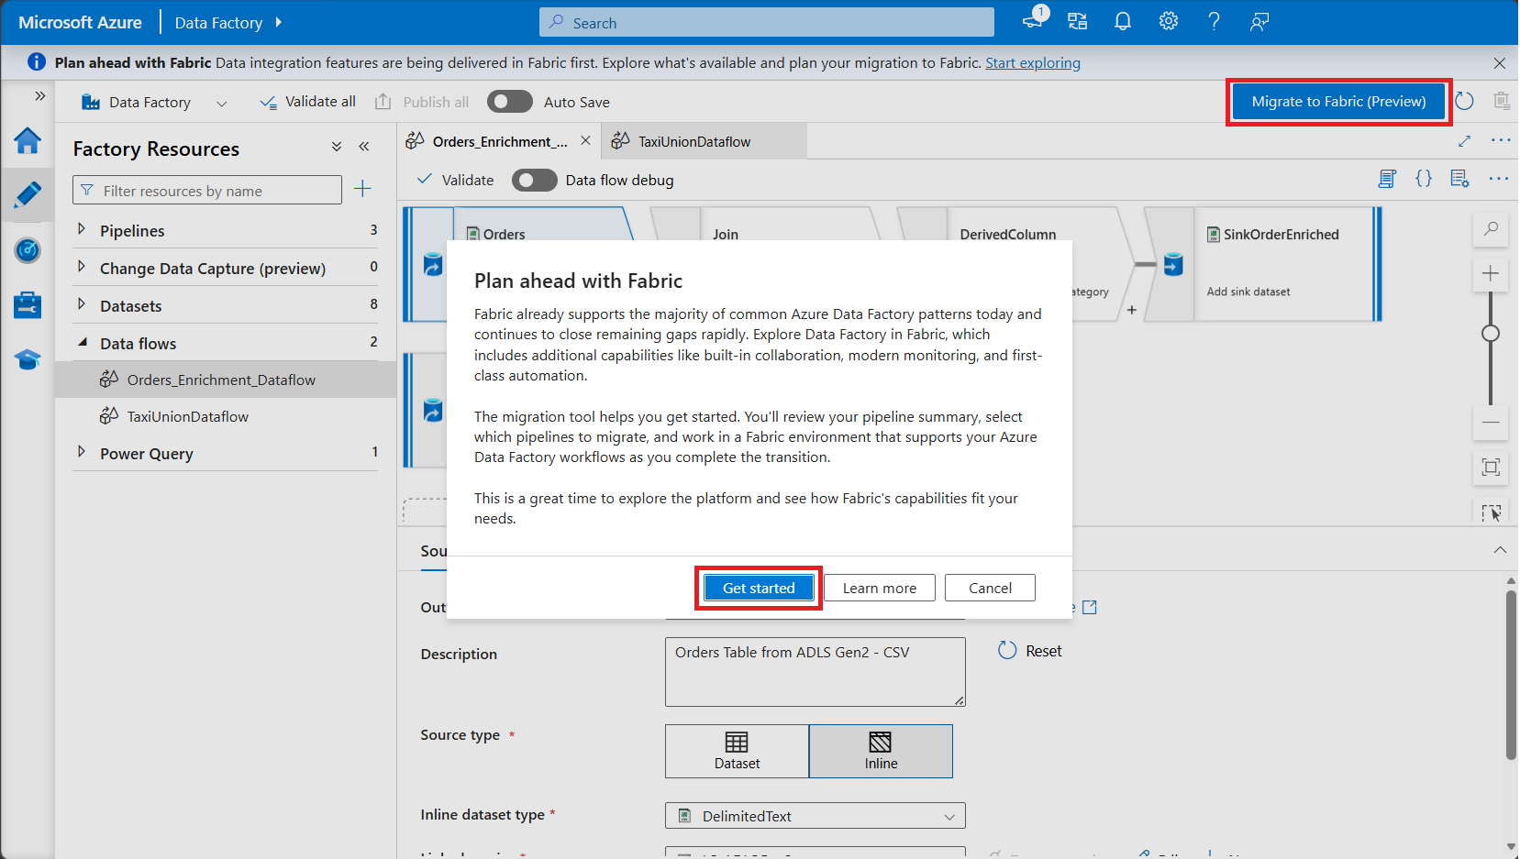Click the Azure Search box

pyautogui.click(x=767, y=23)
